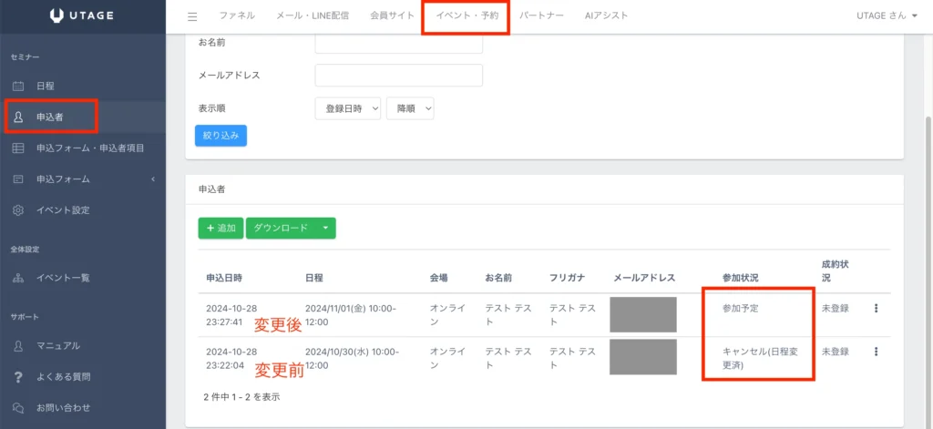Open the UTAGE さん account dropdown
This screenshot has width=933, height=429.
[886, 16]
